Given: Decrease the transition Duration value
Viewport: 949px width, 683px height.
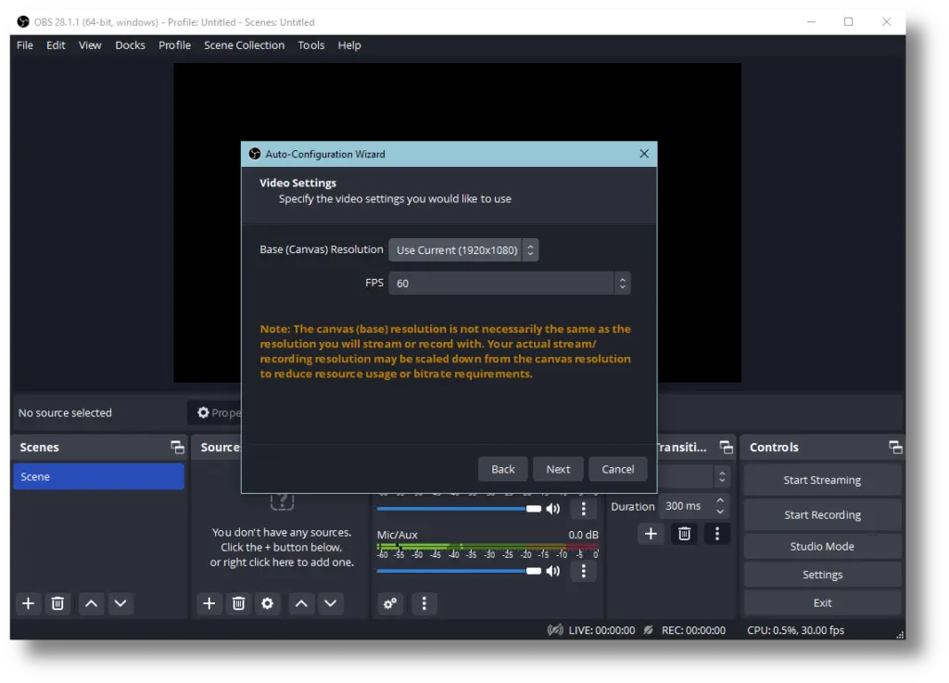Looking at the screenshot, I should tap(720, 512).
